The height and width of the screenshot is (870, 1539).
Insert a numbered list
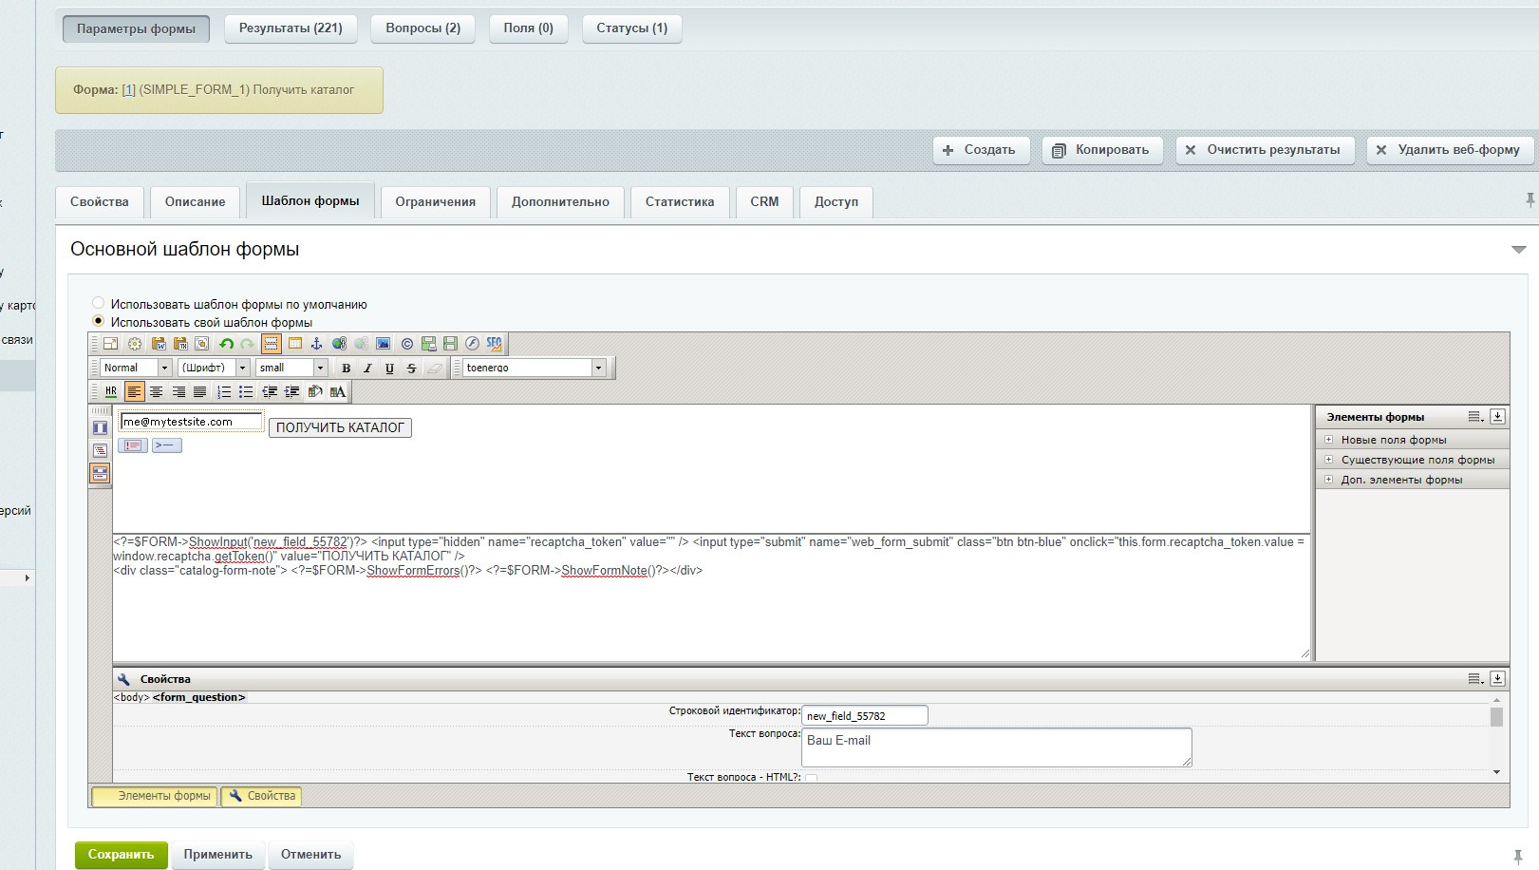(224, 391)
